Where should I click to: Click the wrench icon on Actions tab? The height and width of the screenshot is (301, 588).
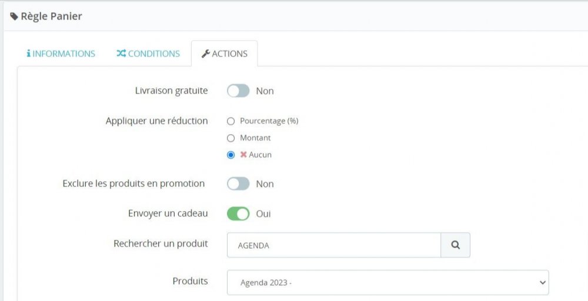coord(205,53)
